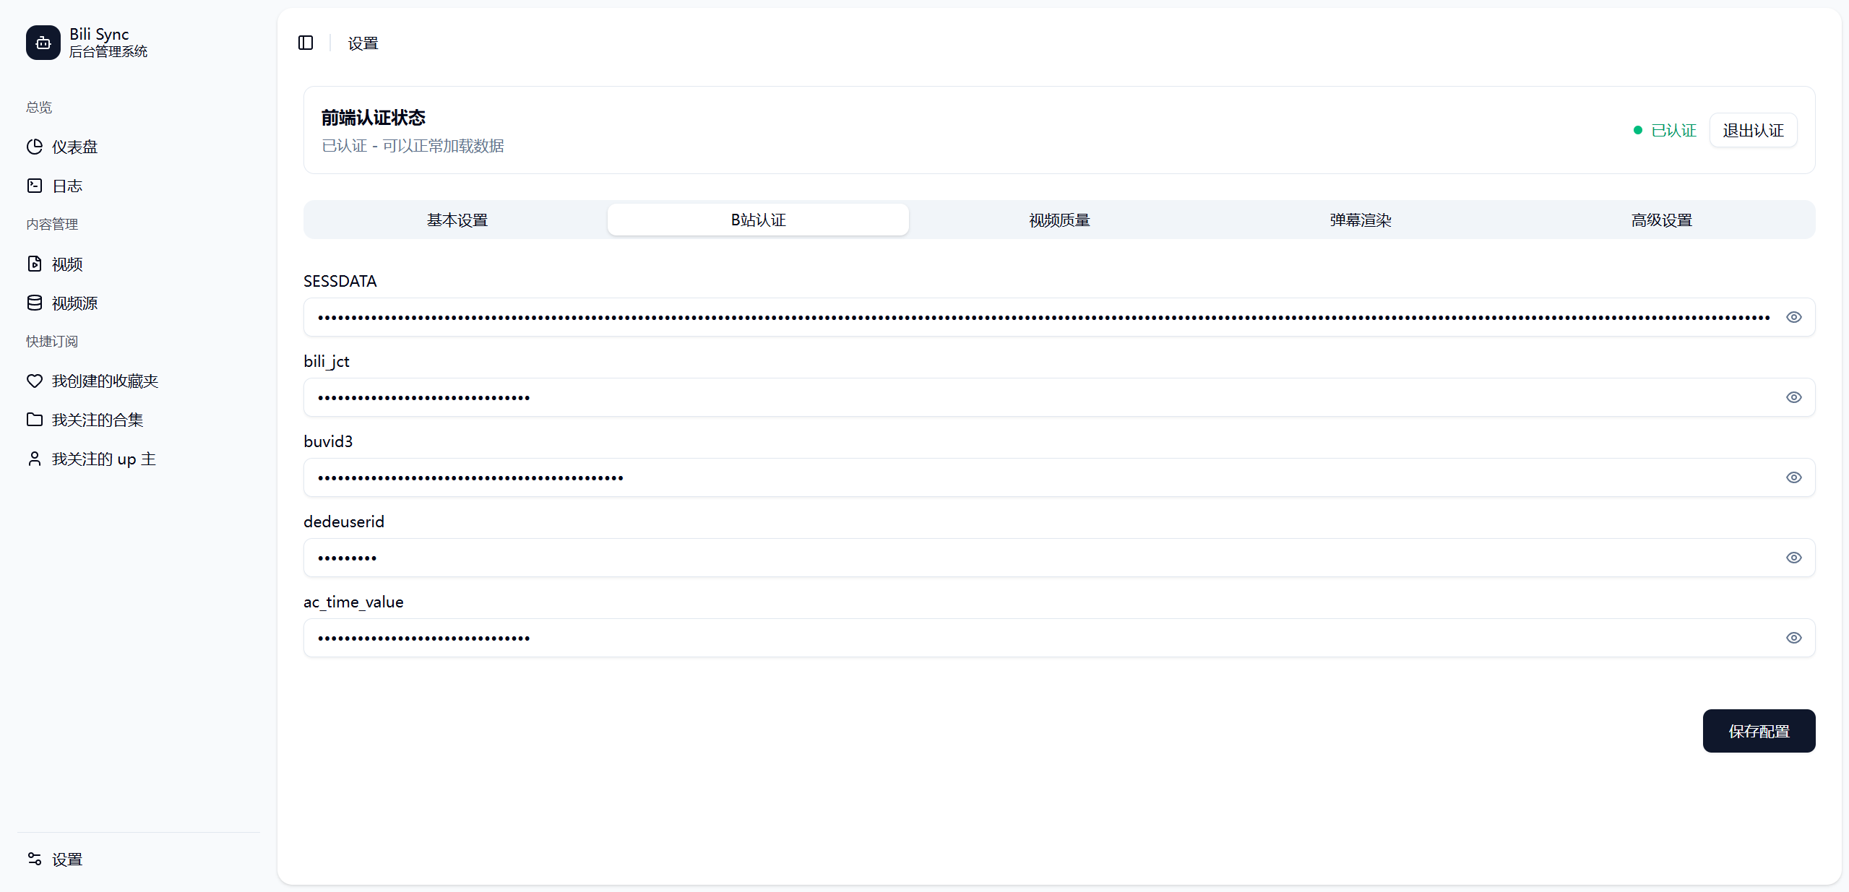Viewport: 1849px width, 892px height.
Task: Unmask the dedeuserid field value
Action: [x=1793, y=558]
